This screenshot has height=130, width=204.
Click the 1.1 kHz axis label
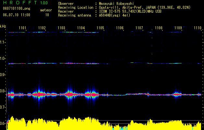point(2,42)
